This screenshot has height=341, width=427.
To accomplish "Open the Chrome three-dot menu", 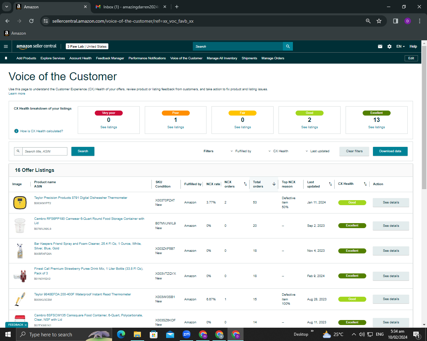I will pyautogui.click(x=419, y=21).
